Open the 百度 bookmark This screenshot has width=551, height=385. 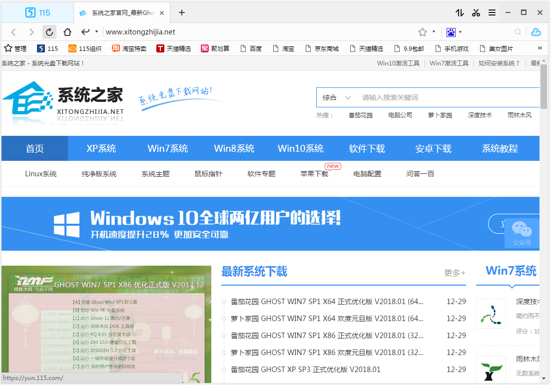click(x=251, y=48)
